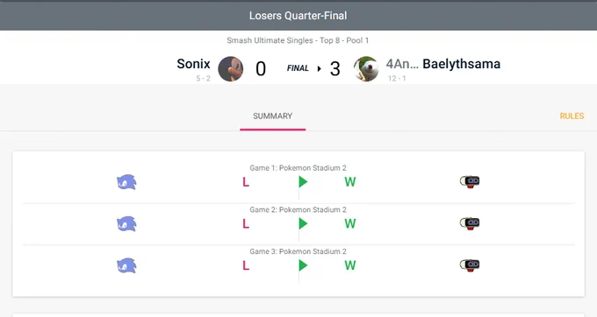Viewport: 597px width, 317px height.
Task: Open the RULES link
Action: pos(572,116)
